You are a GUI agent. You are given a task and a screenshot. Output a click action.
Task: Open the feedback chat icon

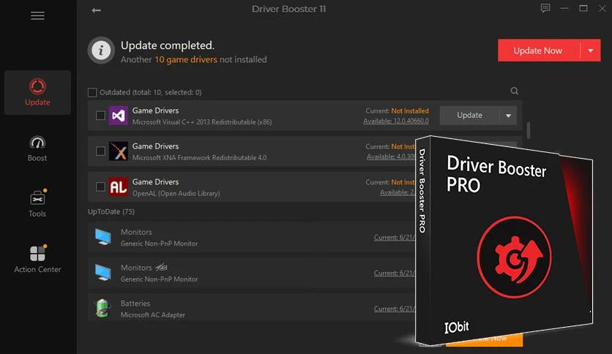545,9
